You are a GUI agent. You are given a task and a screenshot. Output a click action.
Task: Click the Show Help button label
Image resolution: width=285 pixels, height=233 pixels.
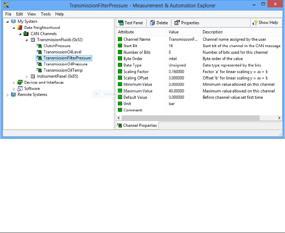point(268,22)
